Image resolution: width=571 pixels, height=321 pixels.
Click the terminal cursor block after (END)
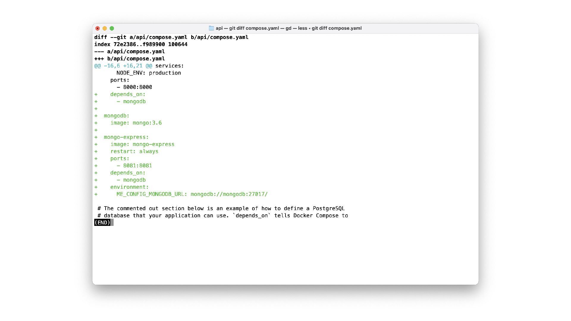point(112,223)
